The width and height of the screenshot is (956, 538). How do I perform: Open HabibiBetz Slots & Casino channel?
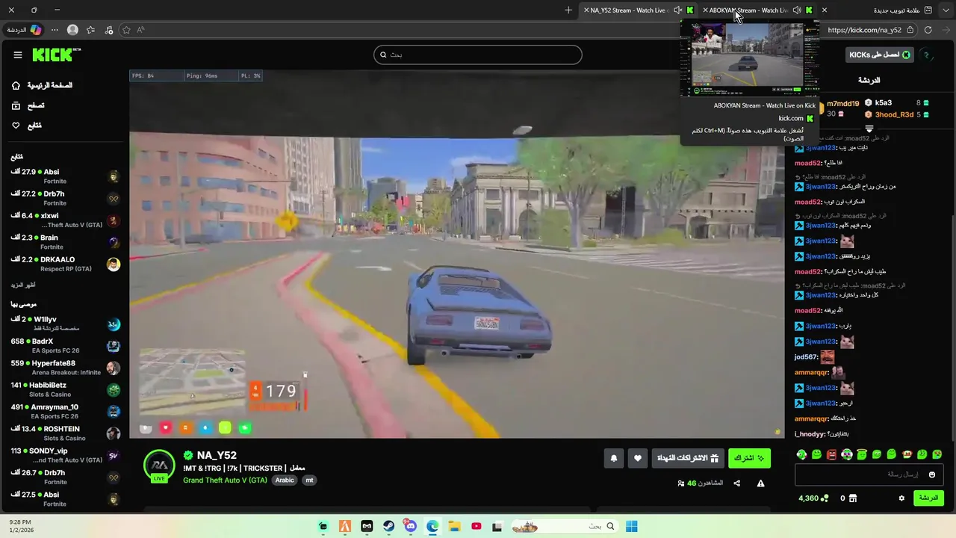[65, 389]
